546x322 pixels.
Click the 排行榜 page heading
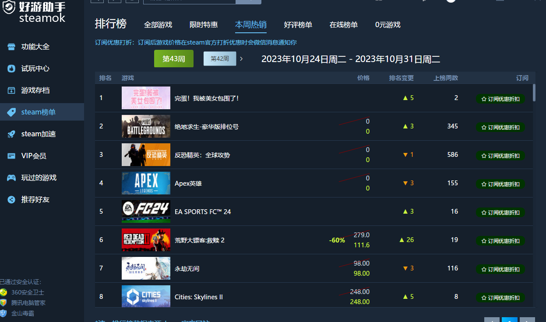coord(111,24)
